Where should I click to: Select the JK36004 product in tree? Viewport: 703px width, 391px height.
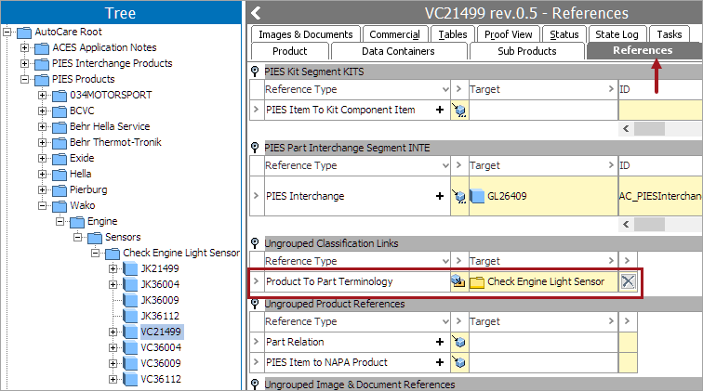tap(159, 284)
